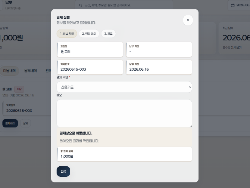Open the 결제 수단 dropdown showing 신용카드

tap(124, 87)
